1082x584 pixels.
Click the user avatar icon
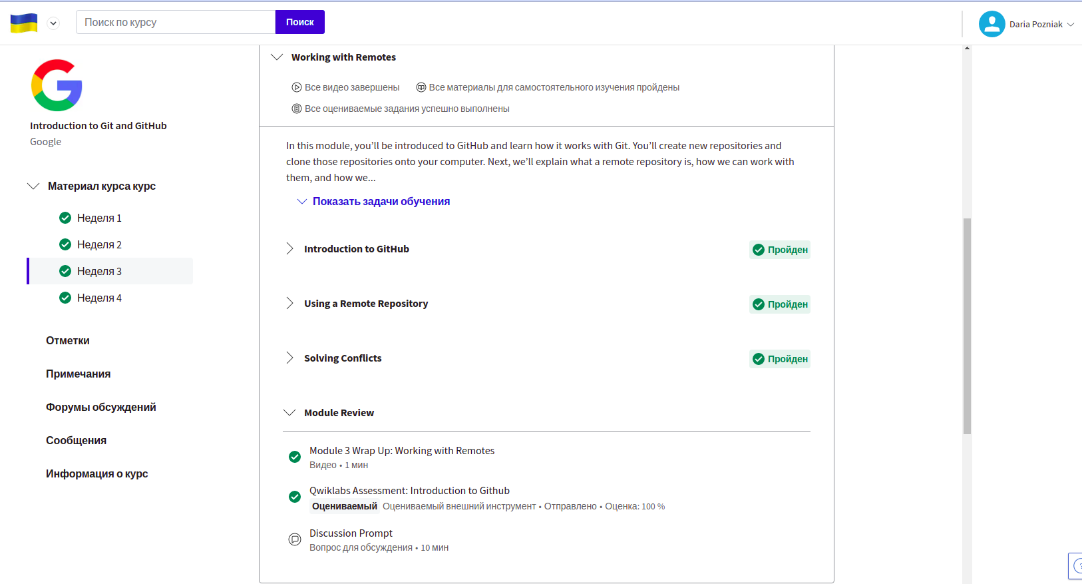[x=992, y=24]
